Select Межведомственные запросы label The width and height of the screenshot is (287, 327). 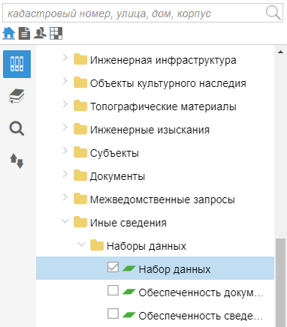point(162,199)
